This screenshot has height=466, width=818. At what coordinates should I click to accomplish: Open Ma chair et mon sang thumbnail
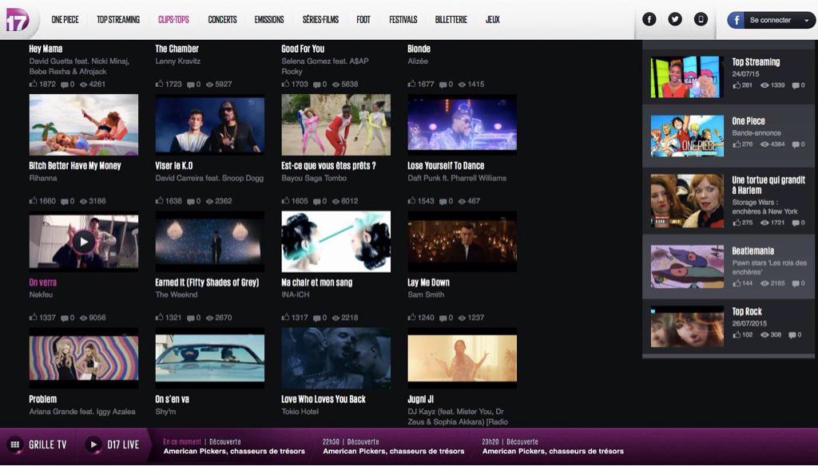coord(336,241)
